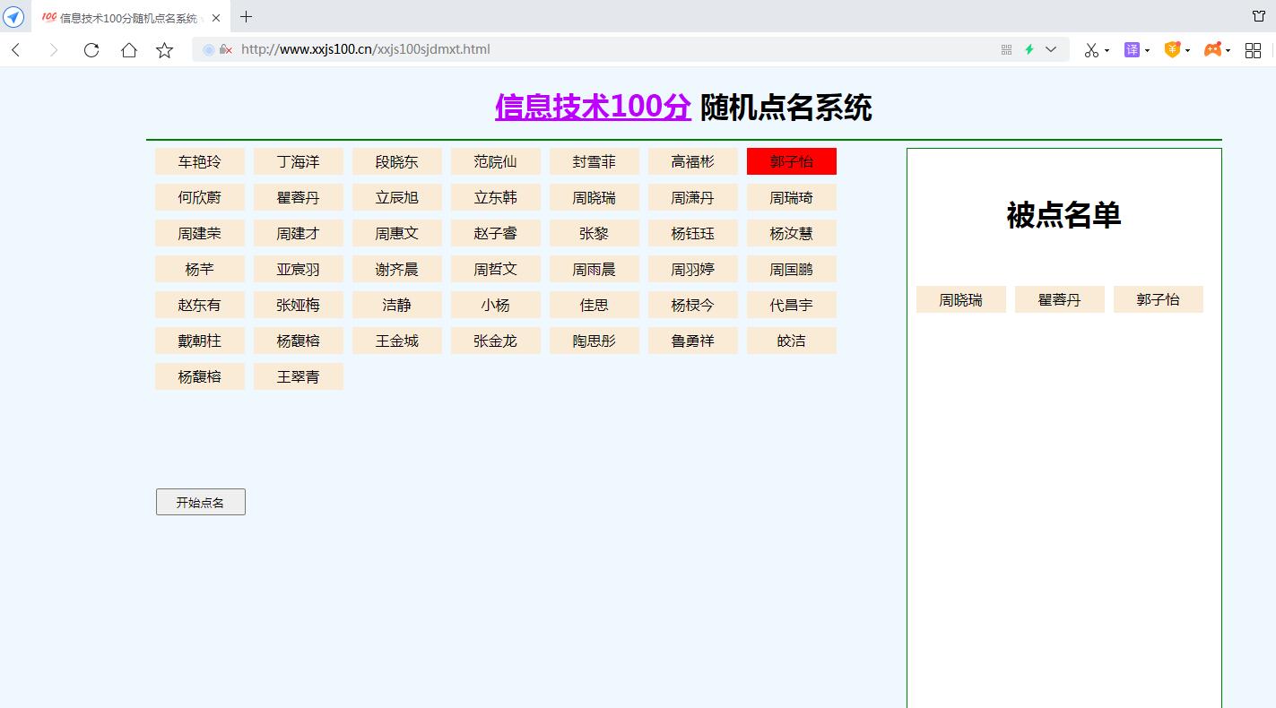
Task: Click the name tile 张黎
Action: coord(595,233)
